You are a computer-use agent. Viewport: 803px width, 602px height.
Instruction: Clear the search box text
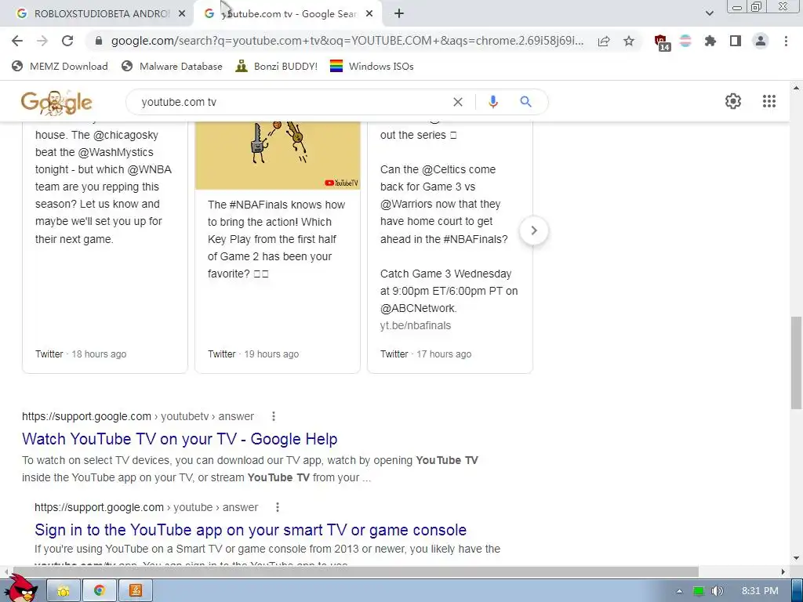(458, 102)
